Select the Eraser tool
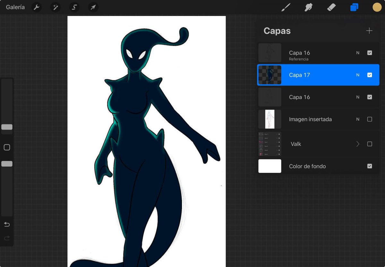385x267 pixels. point(331,7)
